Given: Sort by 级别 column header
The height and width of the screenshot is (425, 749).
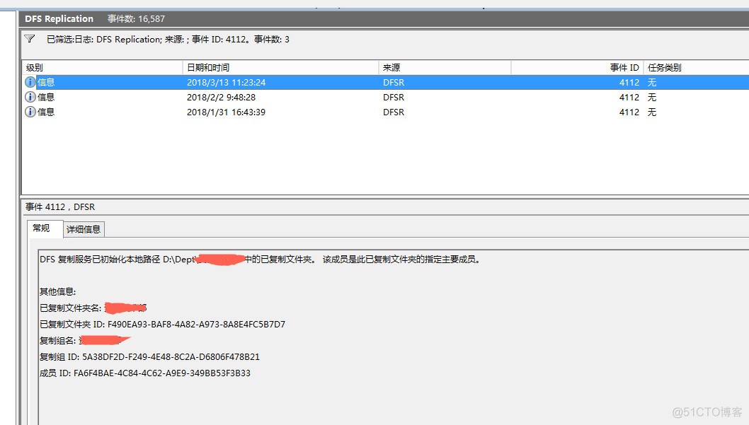Looking at the screenshot, I should tap(102, 68).
